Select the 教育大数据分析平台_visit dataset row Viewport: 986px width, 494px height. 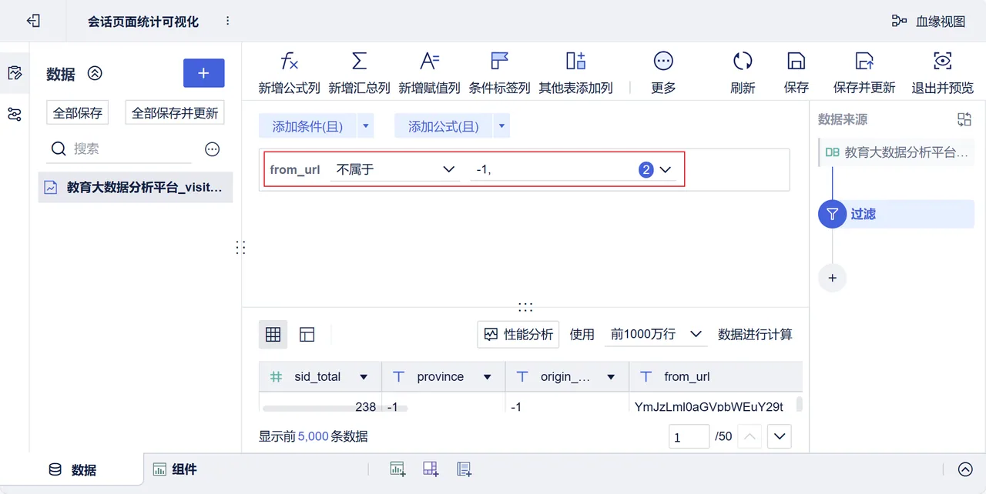pos(136,187)
